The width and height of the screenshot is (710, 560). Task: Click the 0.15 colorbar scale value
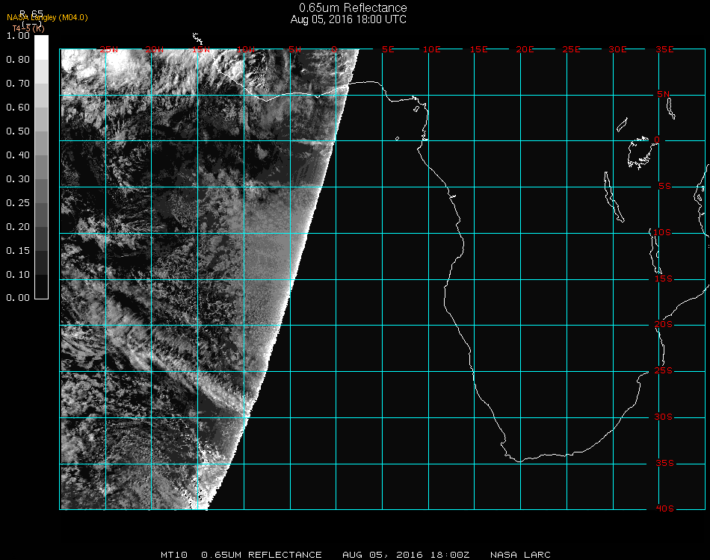[18, 251]
